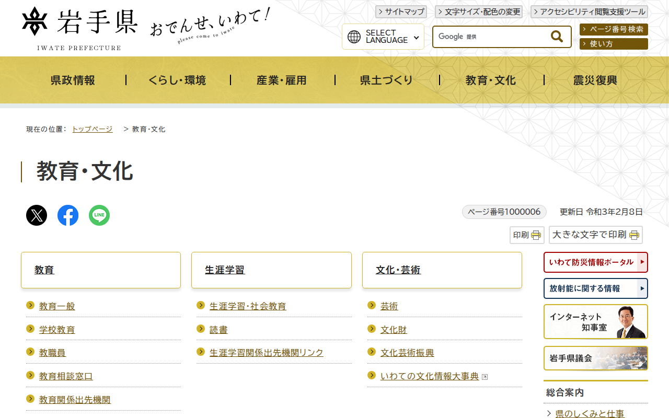Click 大きな文字で印刷 button
669x418 pixels.
pos(596,235)
